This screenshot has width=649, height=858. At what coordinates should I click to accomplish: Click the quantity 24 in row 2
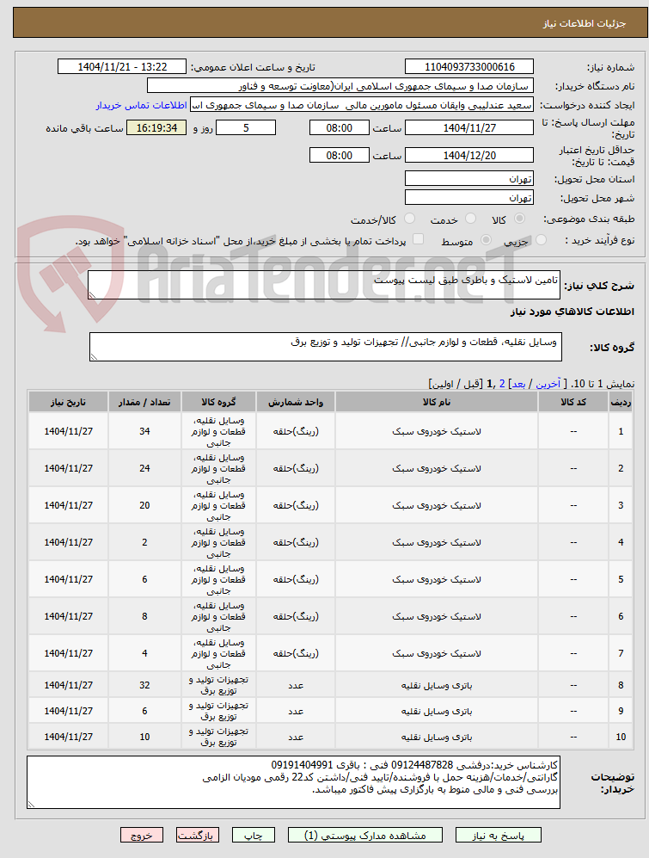tap(144, 468)
